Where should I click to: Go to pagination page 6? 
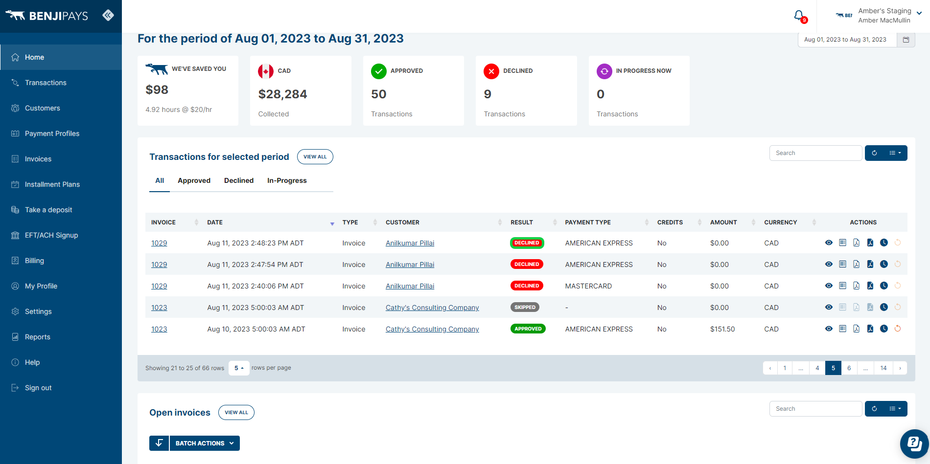[849, 368]
